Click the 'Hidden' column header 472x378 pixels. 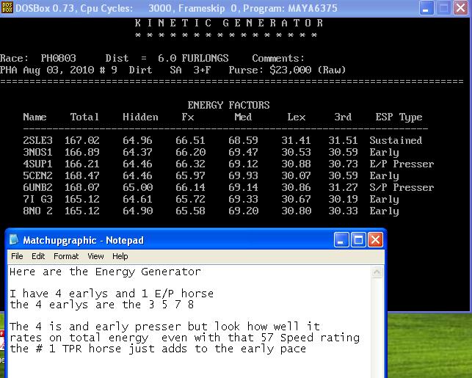140,117
